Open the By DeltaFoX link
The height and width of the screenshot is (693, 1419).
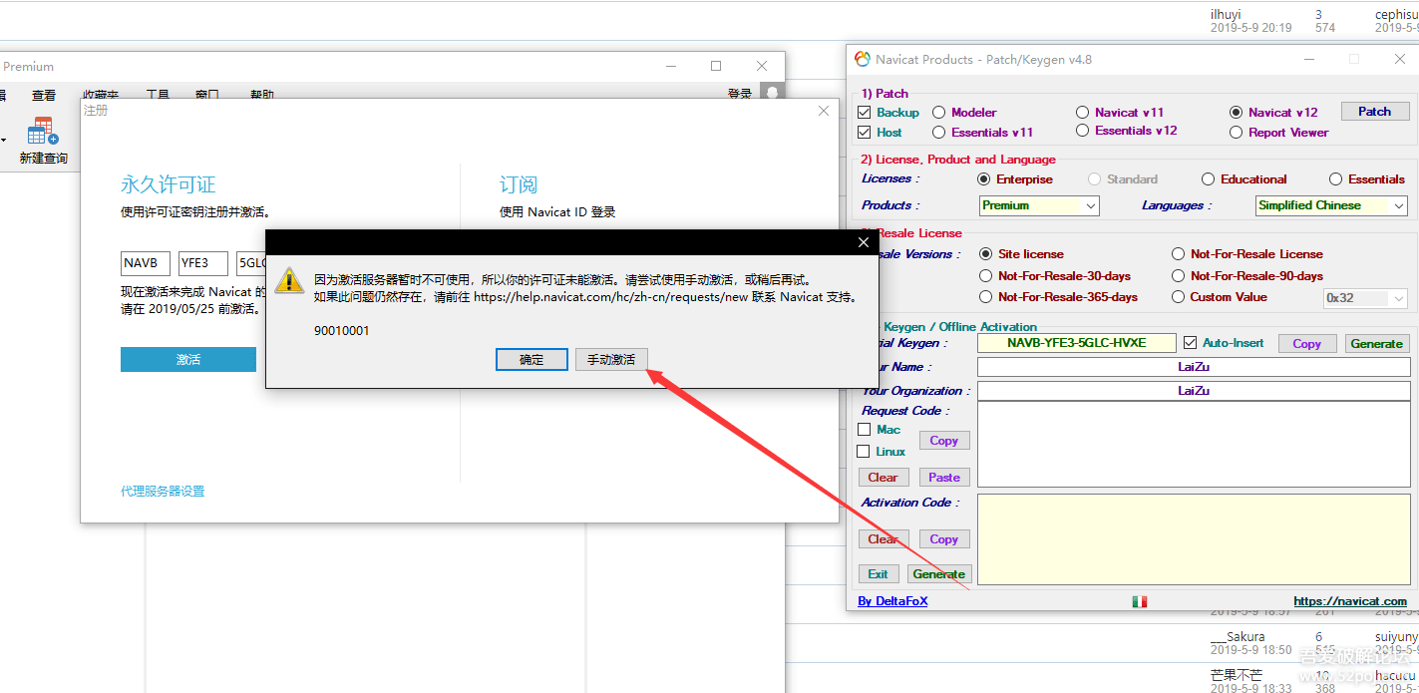pyautogui.click(x=892, y=601)
